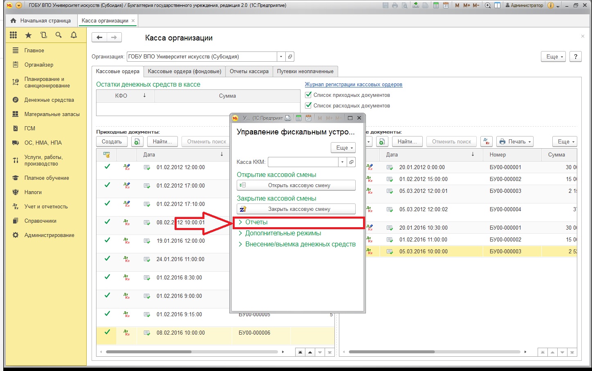Select Кассовые ордера tab

click(118, 71)
